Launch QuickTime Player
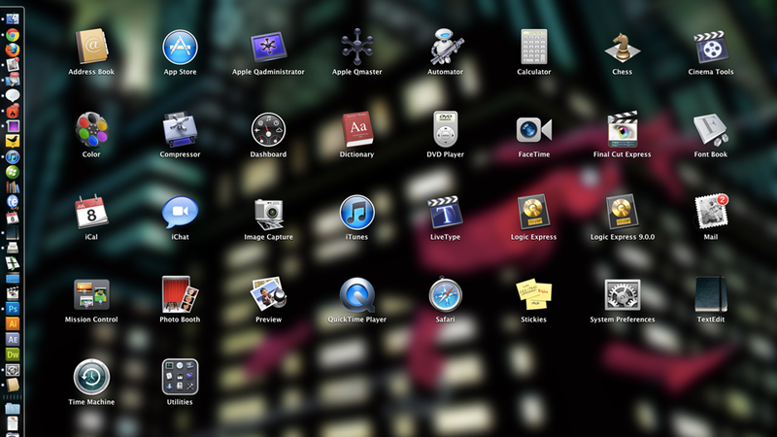The image size is (777, 437). click(356, 295)
